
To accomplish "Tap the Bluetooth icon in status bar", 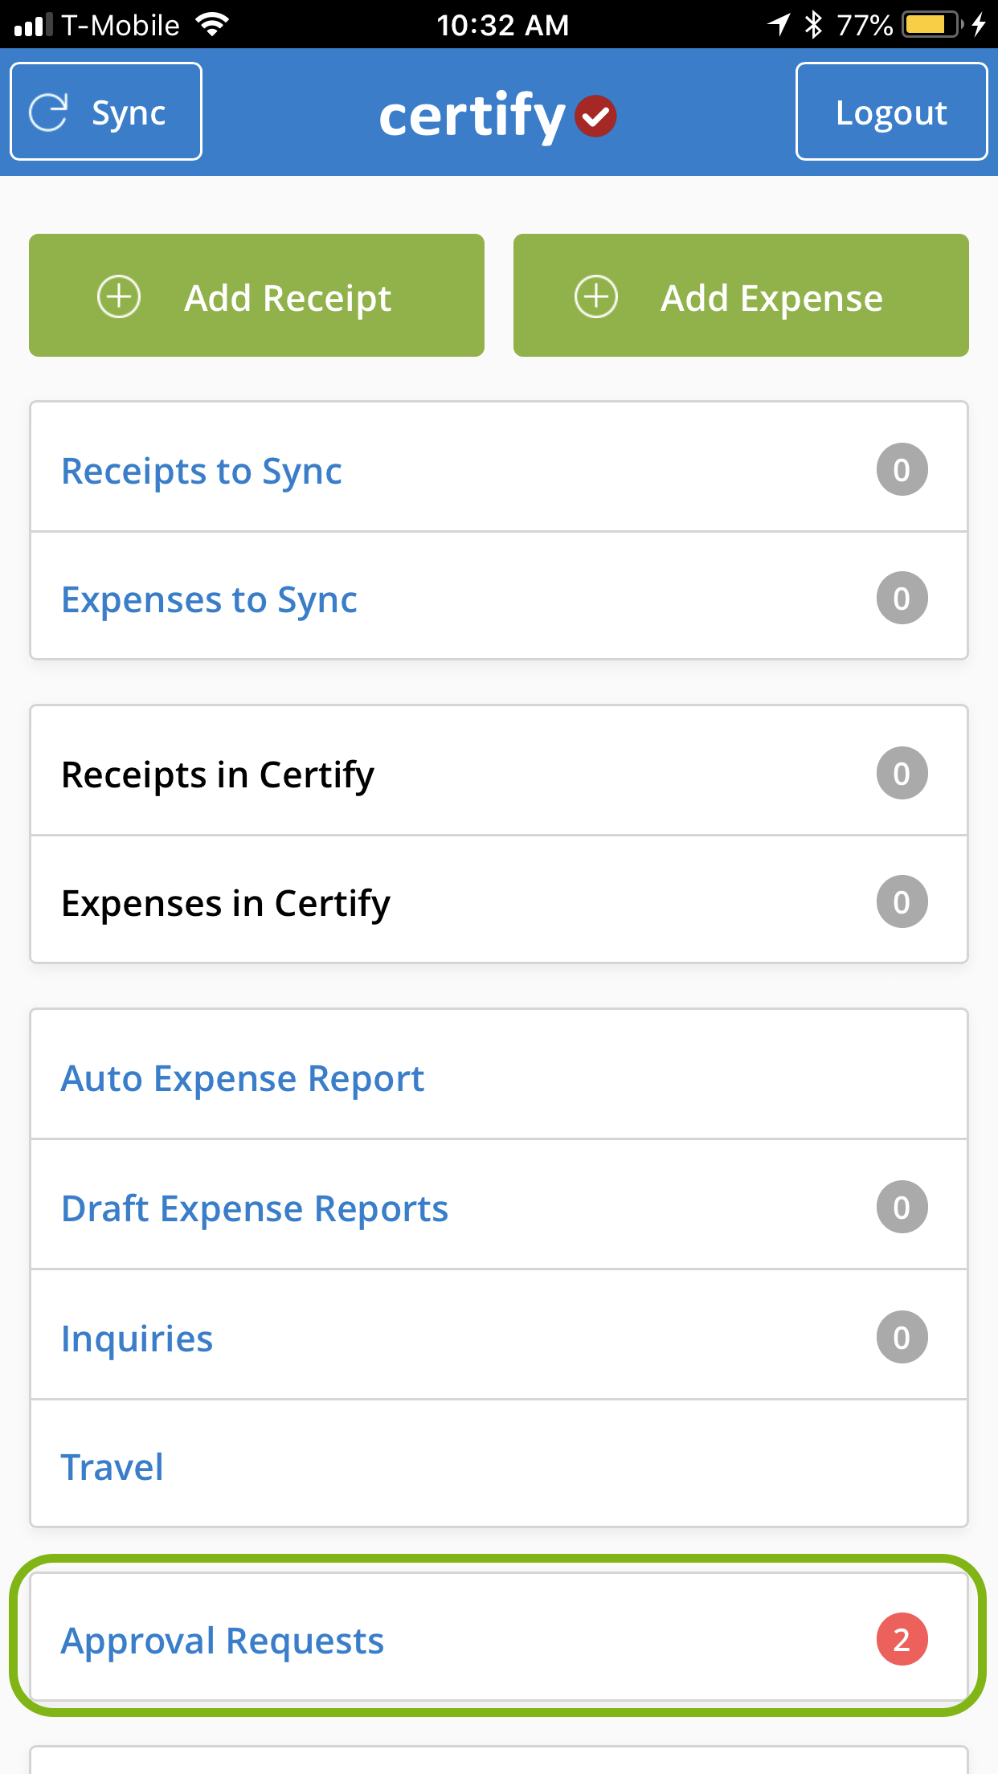I will (813, 24).
